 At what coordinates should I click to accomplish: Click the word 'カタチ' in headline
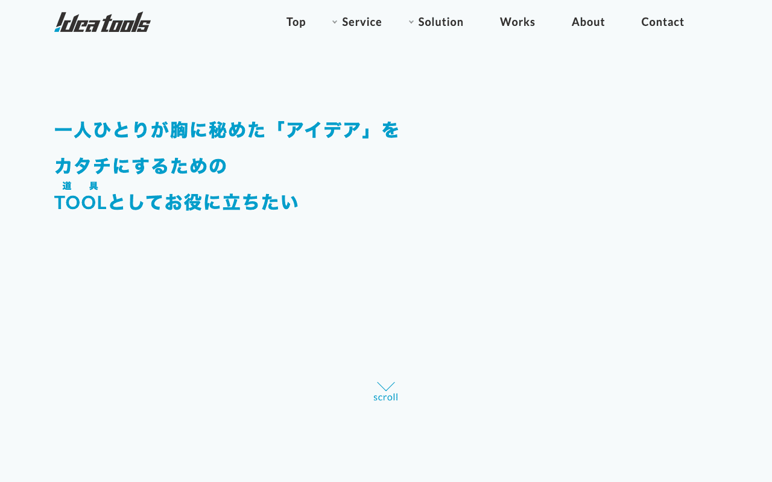(83, 166)
